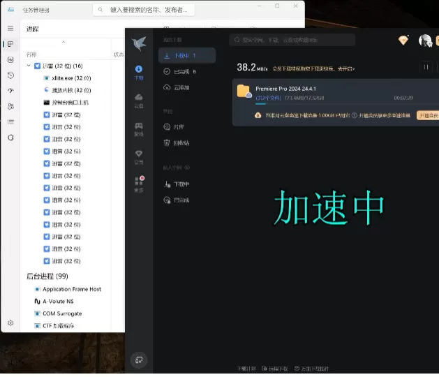This screenshot has width=439, height=377.
Task: Open Performance page icon in Task Manager
Action: pos(10,59)
